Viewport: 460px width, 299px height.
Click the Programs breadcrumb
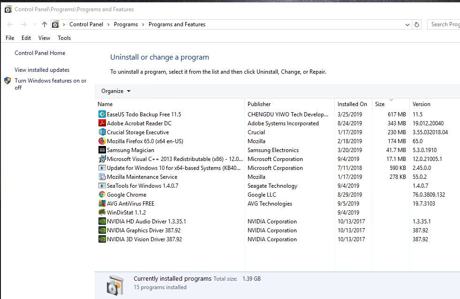coord(126,24)
